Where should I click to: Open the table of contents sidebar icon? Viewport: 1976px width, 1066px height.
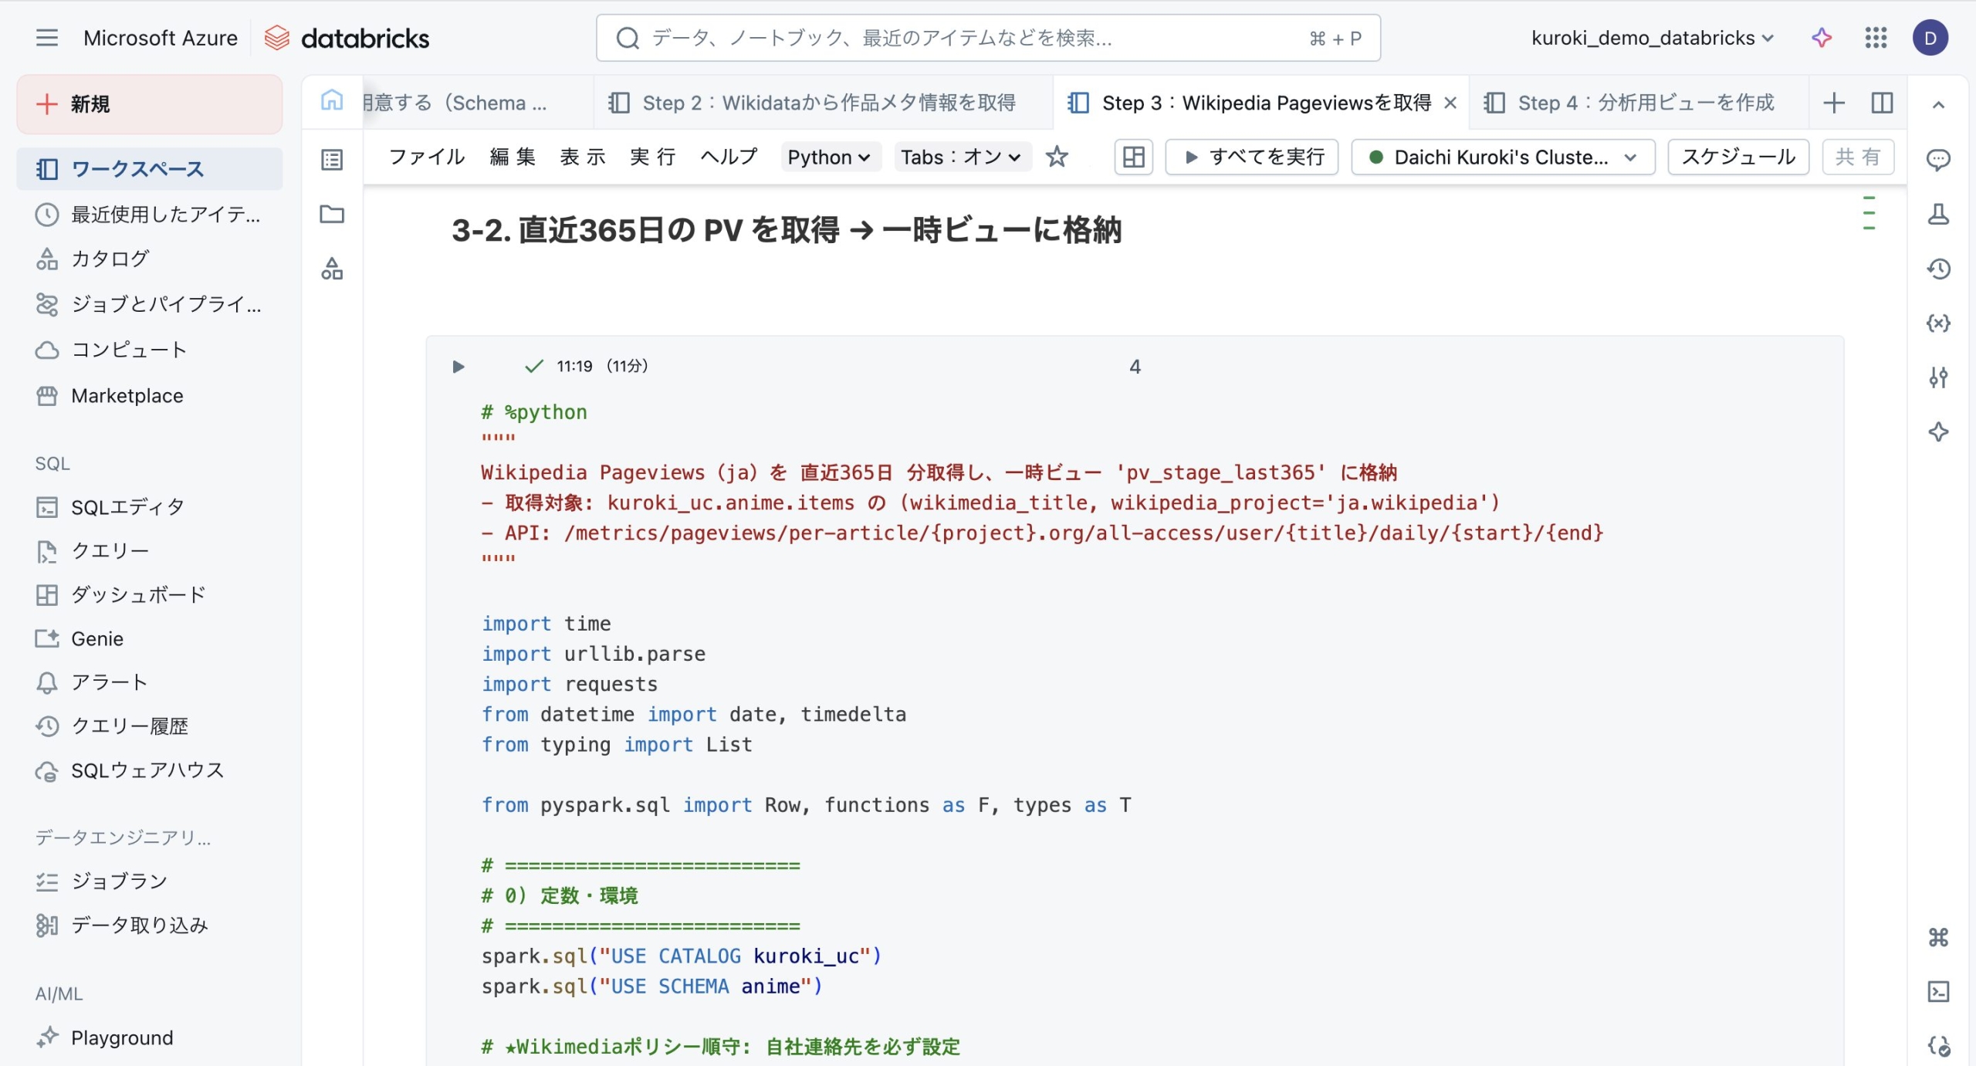pos(332,160)
